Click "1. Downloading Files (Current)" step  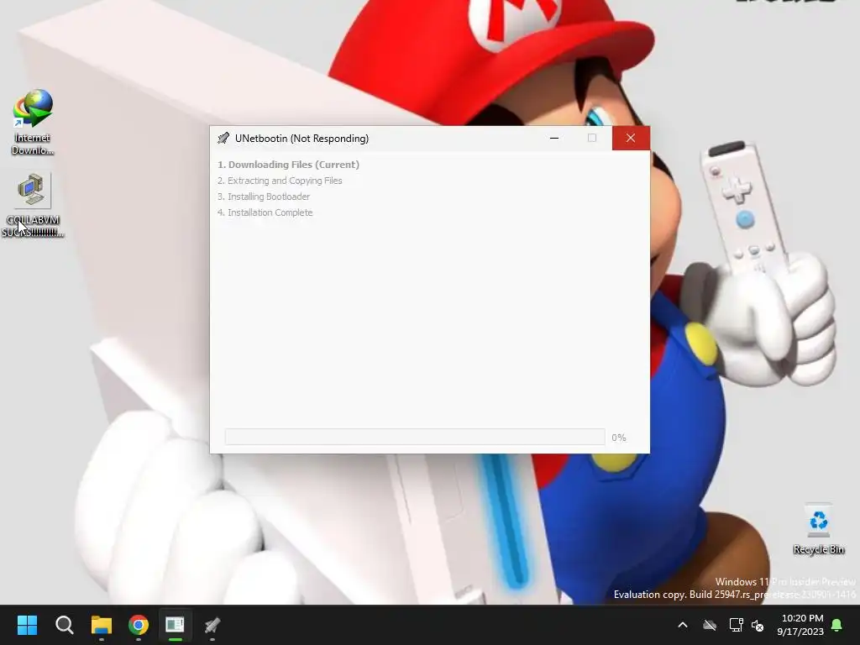(289, 165)
